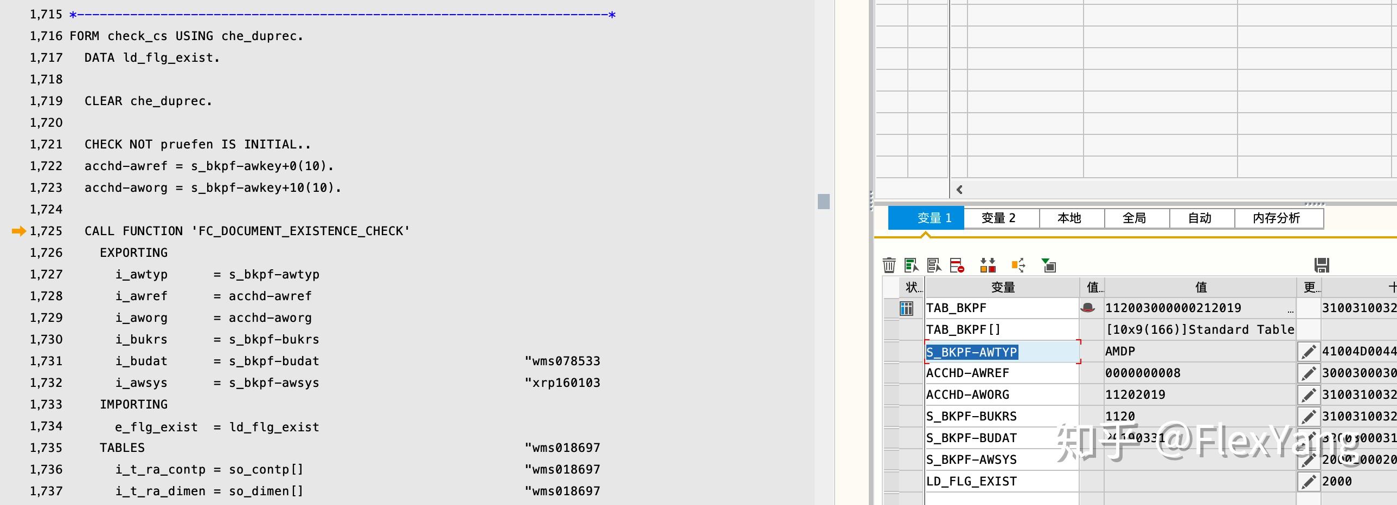Image resolution: width=1397 pixels, height=505 pixels.
Task: Switch to the 变量 2 tab
Action: [1001, 218]
